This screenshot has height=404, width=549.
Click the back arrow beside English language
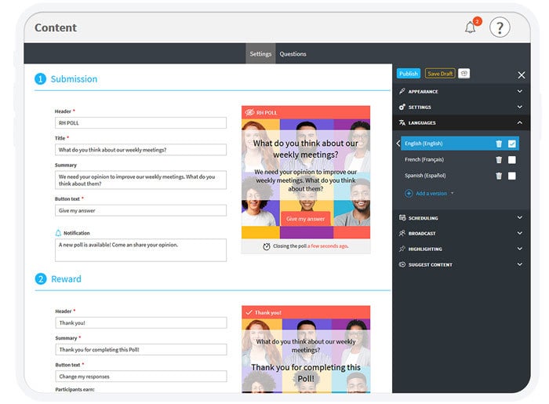(398, 144)
